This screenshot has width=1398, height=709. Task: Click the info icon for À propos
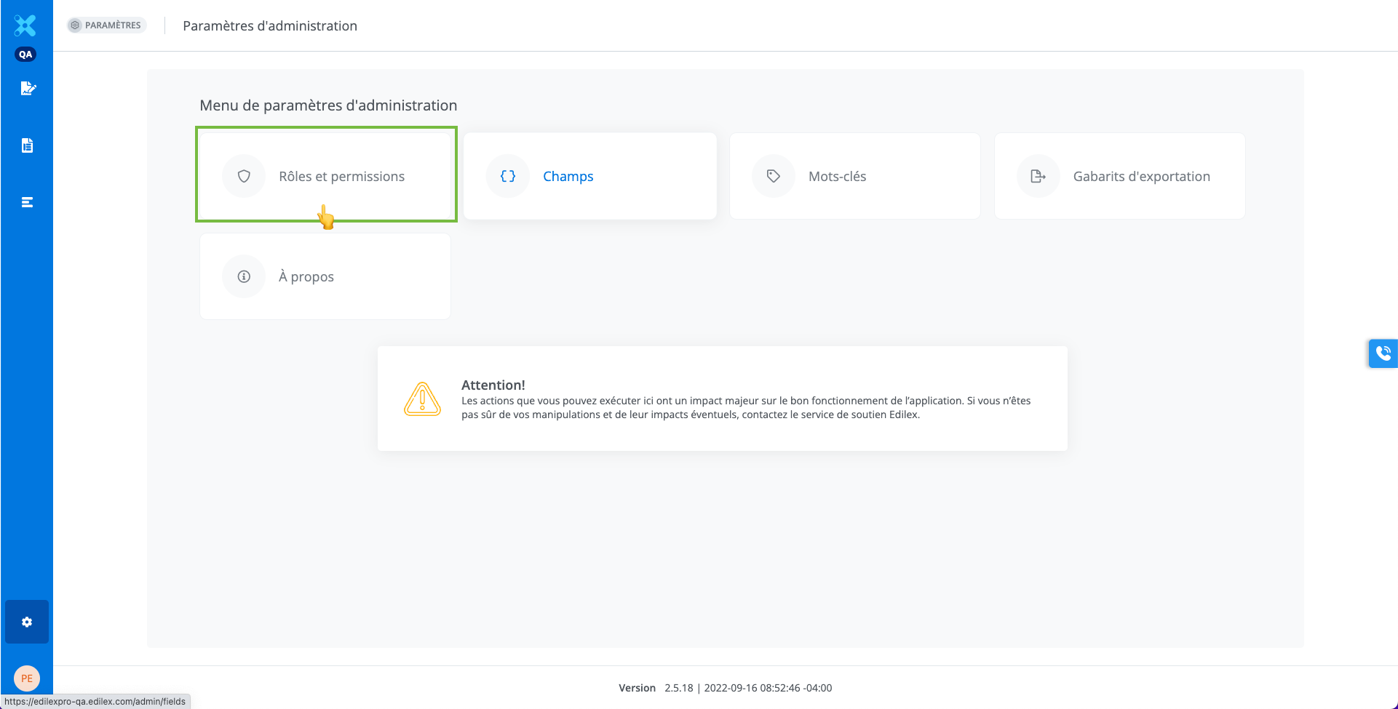click(244, 276)
